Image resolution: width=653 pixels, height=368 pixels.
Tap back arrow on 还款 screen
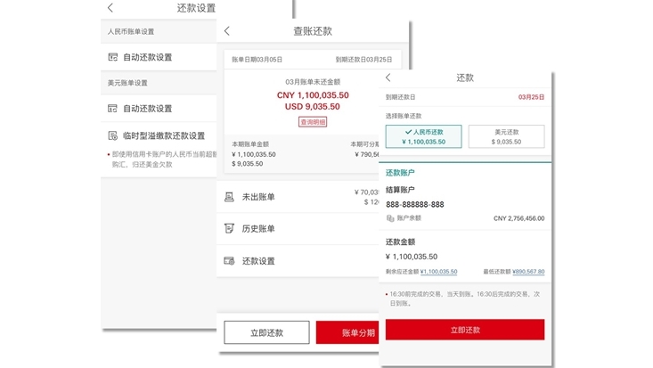pos(388,78)
